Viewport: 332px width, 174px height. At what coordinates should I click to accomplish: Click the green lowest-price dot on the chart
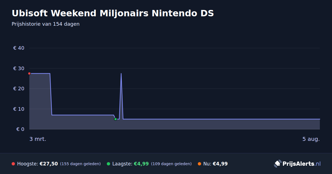tap(116, 119)
